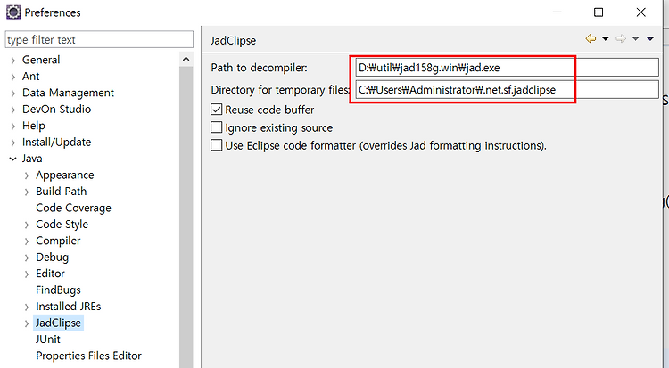The height and width of the screenshot is (368, 669).
Task: Uncheck Reuse code buffer
Action: 217,110
